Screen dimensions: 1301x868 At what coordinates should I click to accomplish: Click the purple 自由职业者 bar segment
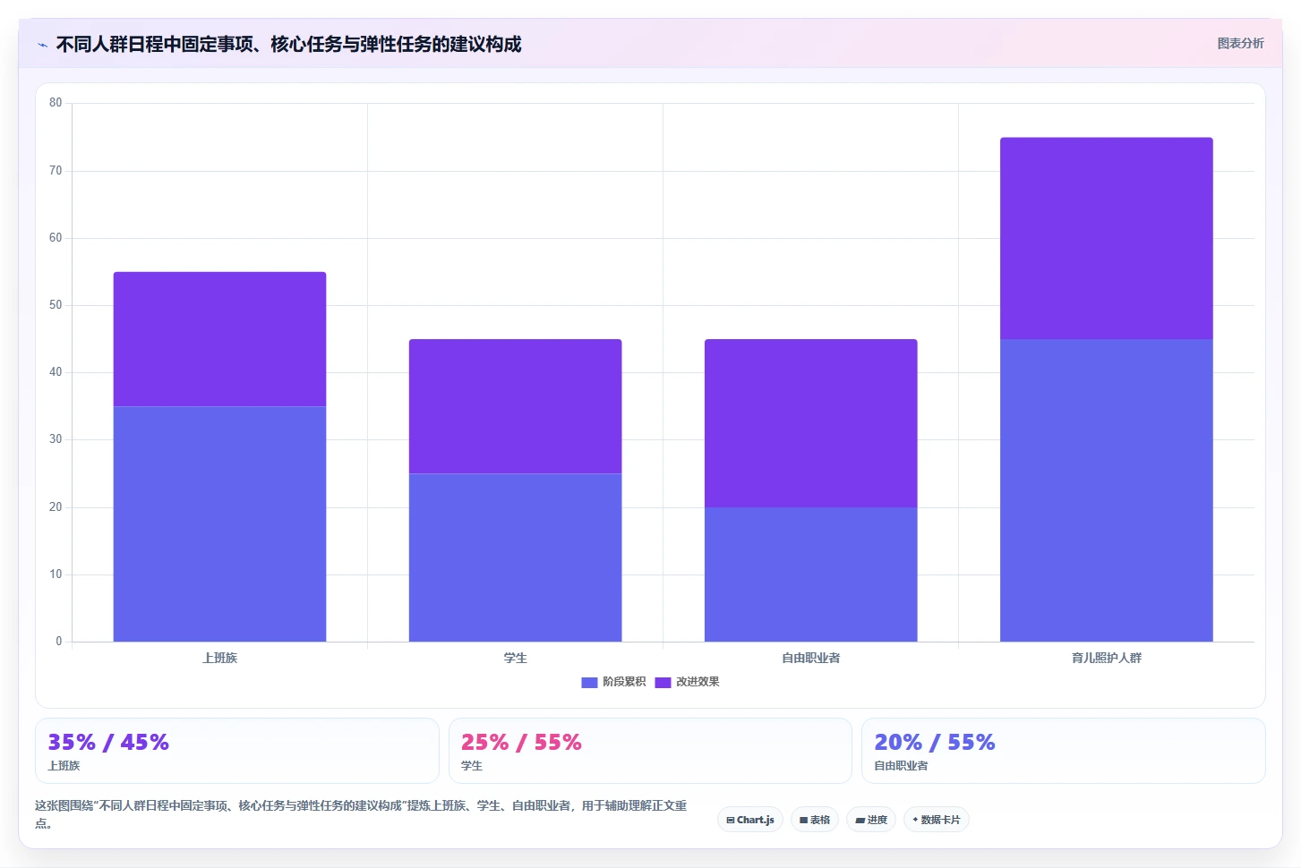click(811, 423)
